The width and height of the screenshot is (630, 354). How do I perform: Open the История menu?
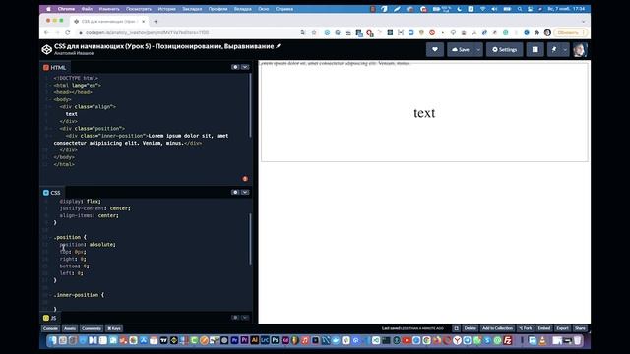tap(166, 9)
